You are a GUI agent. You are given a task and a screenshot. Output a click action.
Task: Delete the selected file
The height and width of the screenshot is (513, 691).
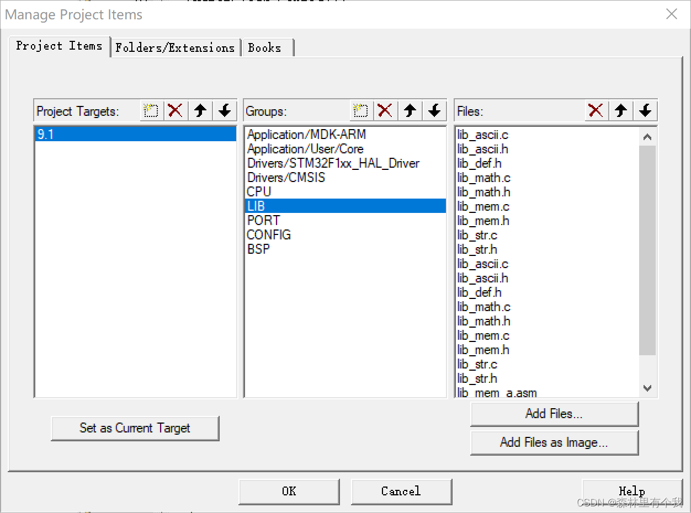click(596, 110)
